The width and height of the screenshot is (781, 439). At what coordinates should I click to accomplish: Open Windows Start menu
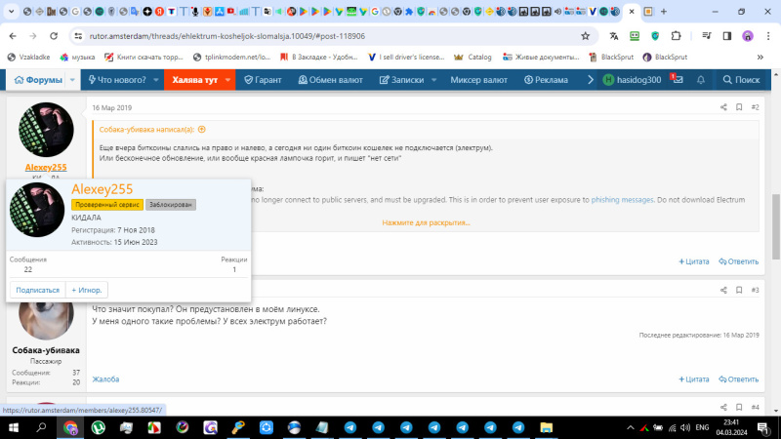pos(14,427)
